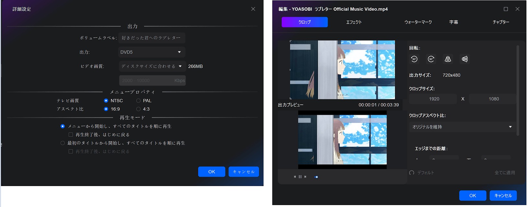Click the デフォルト reset icon

(x=412, y=173)
